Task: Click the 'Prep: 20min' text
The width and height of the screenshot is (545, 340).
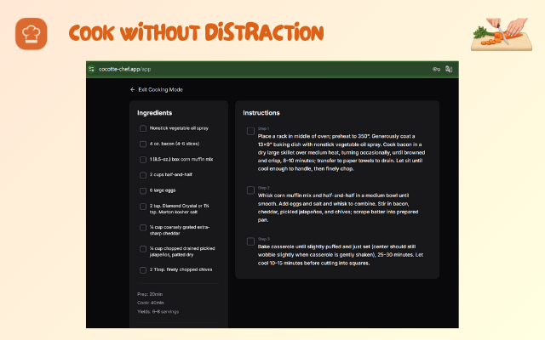Action: click(150, 294)
